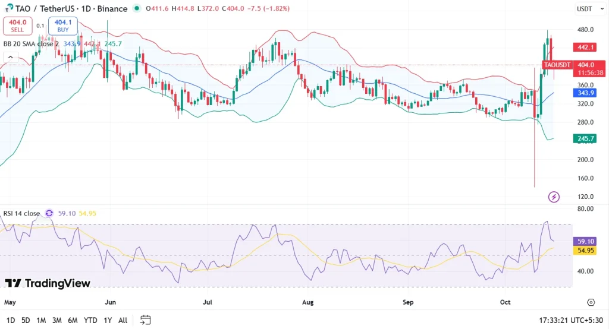
Task: Open chart settings hexagon icon
Action: 591,302
